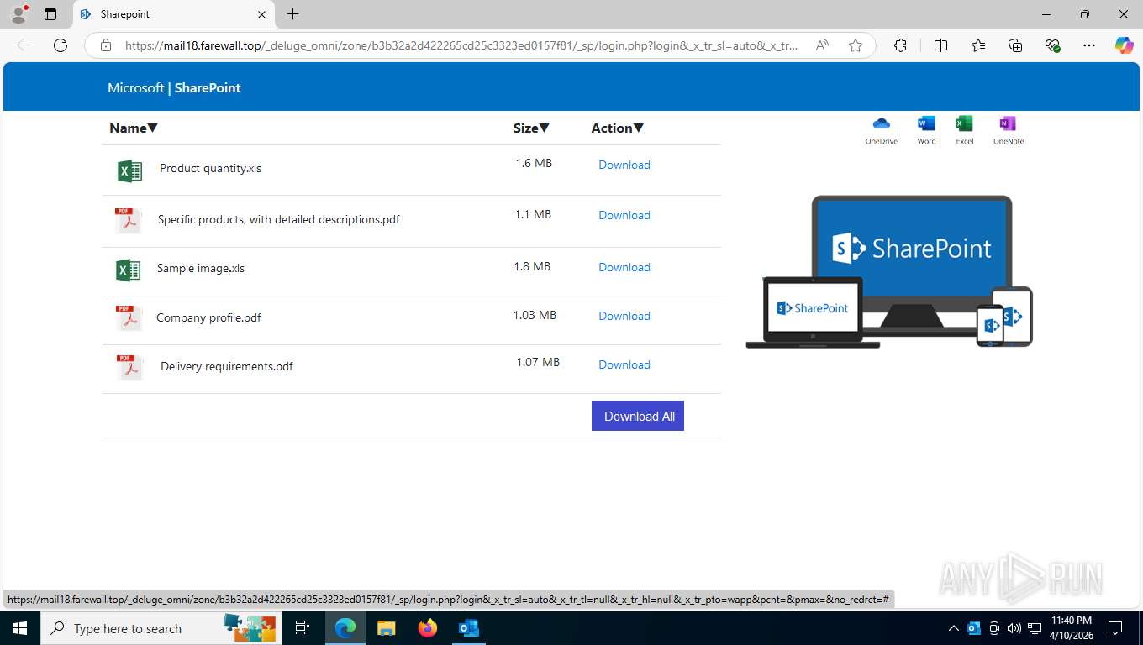1143x645 pixels.
Task: View site information lock icon
Action: pos(106,45)
